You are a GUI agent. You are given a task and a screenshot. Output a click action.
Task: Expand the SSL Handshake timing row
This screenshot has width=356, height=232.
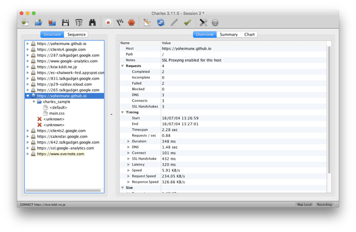[129, 158]
